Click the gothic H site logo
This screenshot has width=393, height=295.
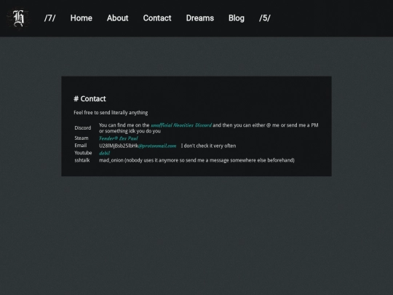pos(18,18)
